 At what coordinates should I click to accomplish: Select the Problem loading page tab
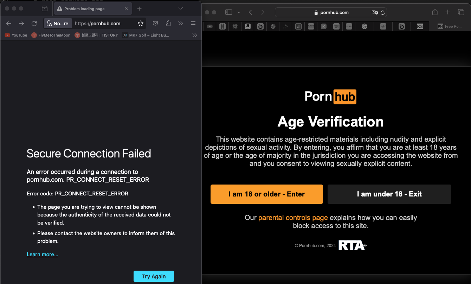92,8
